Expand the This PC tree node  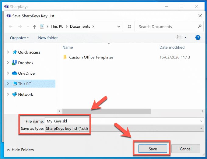coord(8,84)
